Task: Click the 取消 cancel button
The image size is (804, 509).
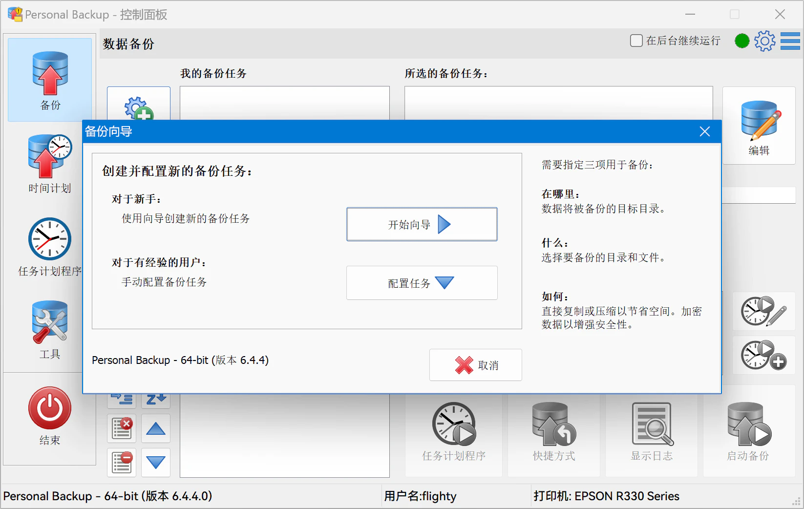Action: 475,365
